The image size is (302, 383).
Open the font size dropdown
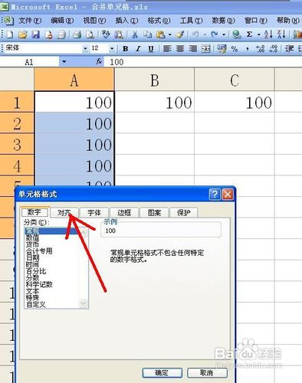point(112,48)
